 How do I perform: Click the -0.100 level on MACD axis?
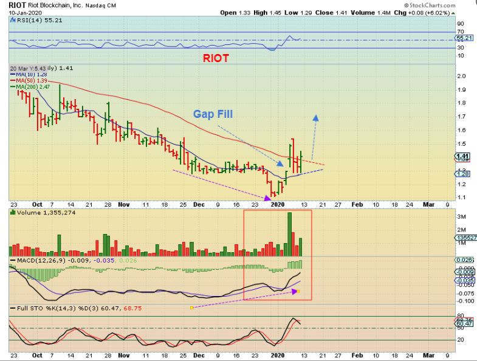click(465, 301)
